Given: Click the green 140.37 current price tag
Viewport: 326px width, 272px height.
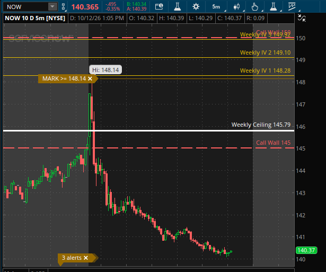Looking at the screenshot, I should click(x=306, y=250).
